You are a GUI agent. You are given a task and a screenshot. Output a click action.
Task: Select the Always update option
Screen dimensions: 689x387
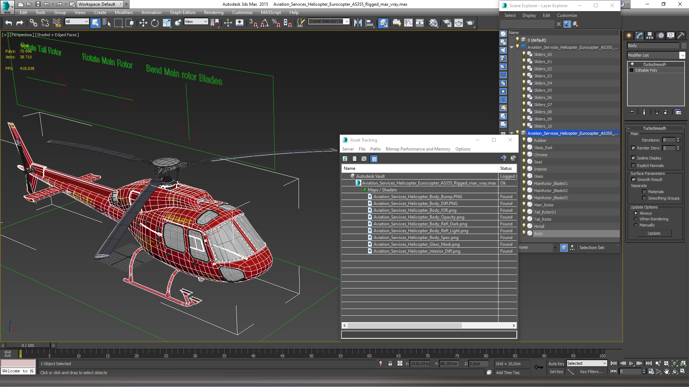(x=636, y=213)
